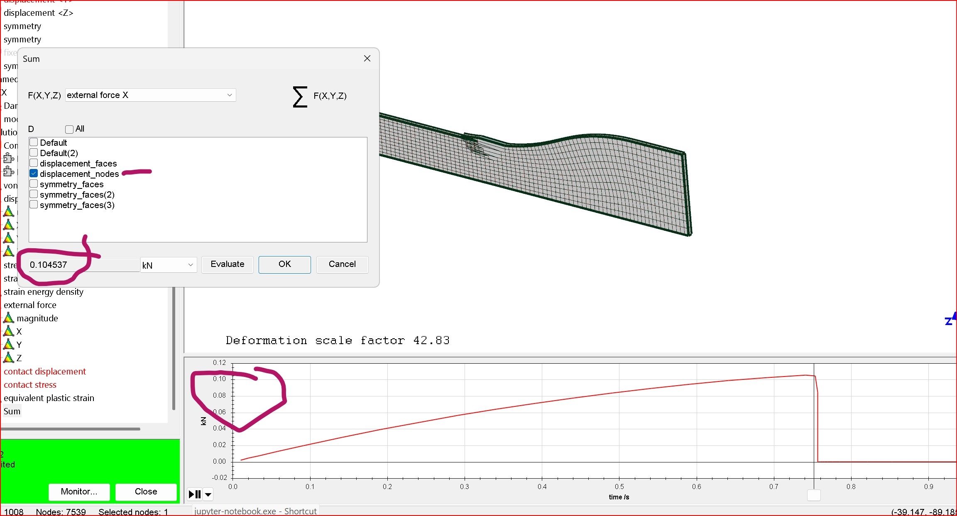
Task: Select external force Y contour icon
Action: point(9,345)
